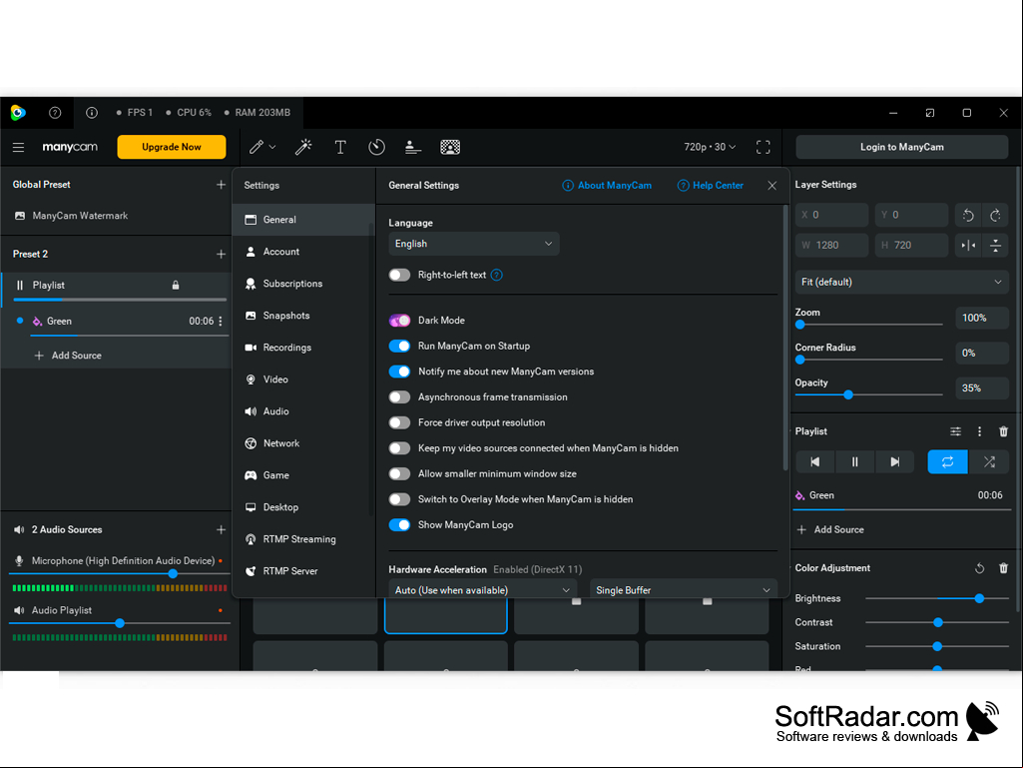The width and height of the screenshot is (1023, 768).
Task: Flip layer vertically
Action: point(996,246)
